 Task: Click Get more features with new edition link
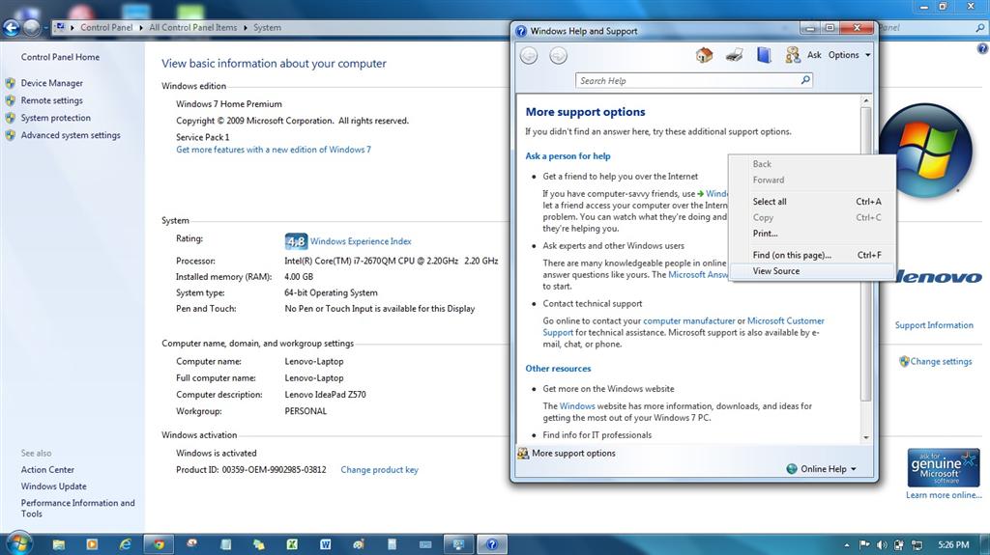point(274,151)
